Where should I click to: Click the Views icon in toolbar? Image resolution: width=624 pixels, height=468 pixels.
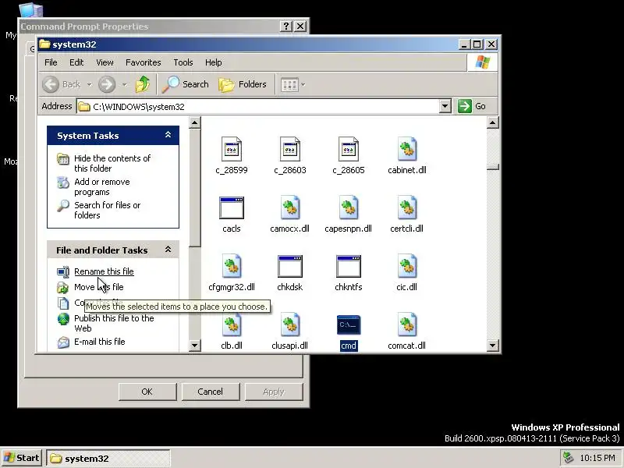[x=289, y=84]
